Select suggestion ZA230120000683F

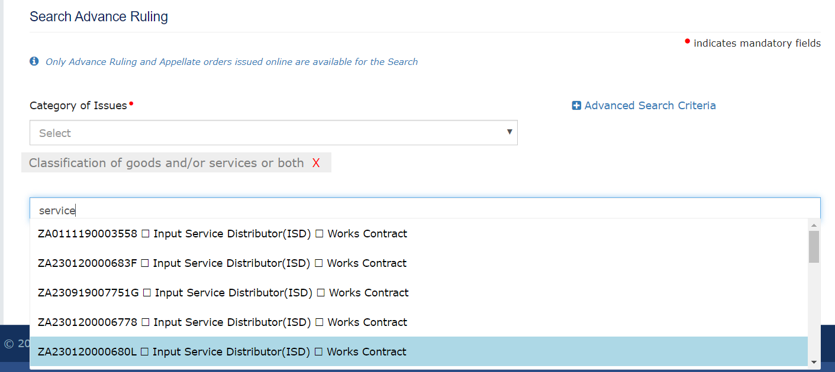click(419, 263)
